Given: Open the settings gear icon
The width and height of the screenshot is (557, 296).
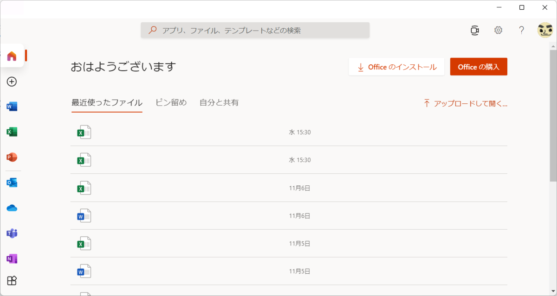Looking at the screenshot, I should (x=498, y=30).
